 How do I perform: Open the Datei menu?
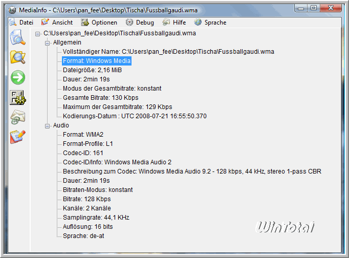tap(26, 23)
